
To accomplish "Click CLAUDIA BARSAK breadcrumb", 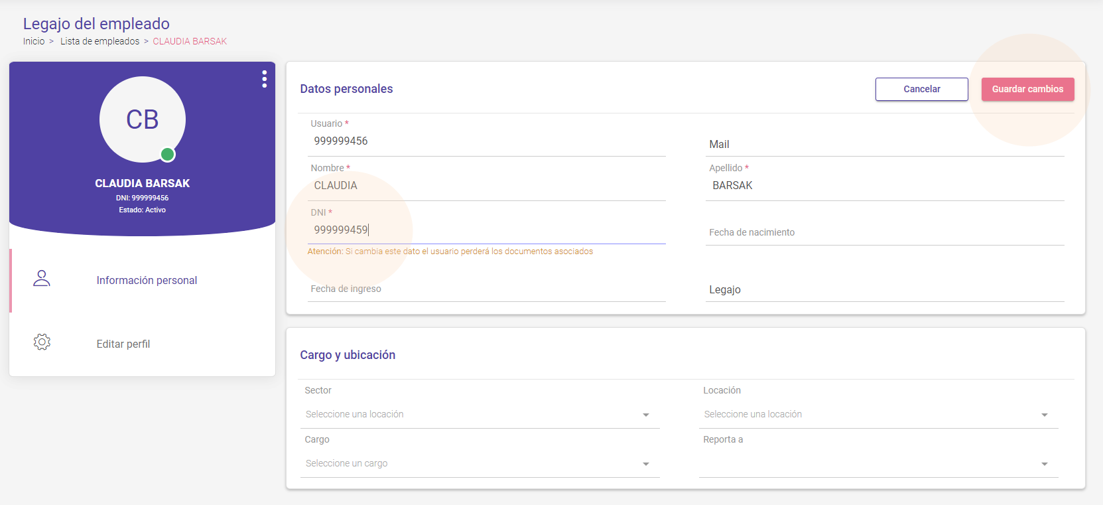I will pos(190,41).
